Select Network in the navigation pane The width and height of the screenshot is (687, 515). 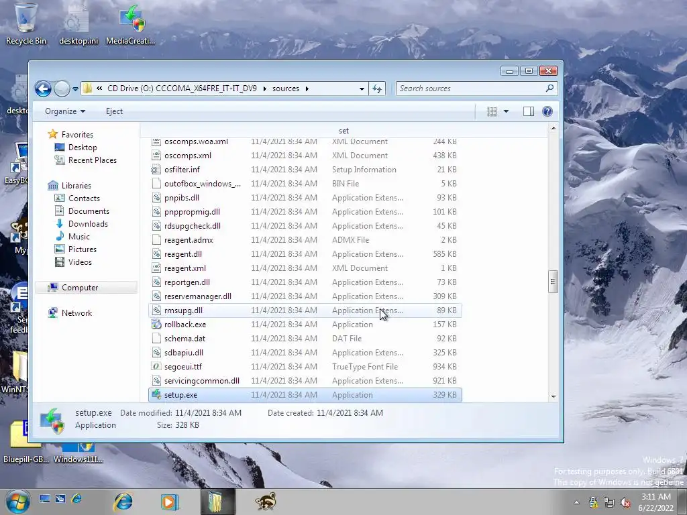pos(70,312)
